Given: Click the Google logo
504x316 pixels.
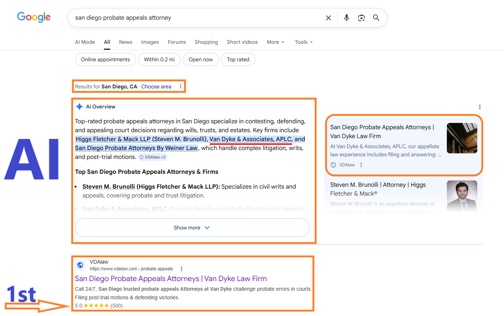Looking at the screenshot, I should click(34, 17).
